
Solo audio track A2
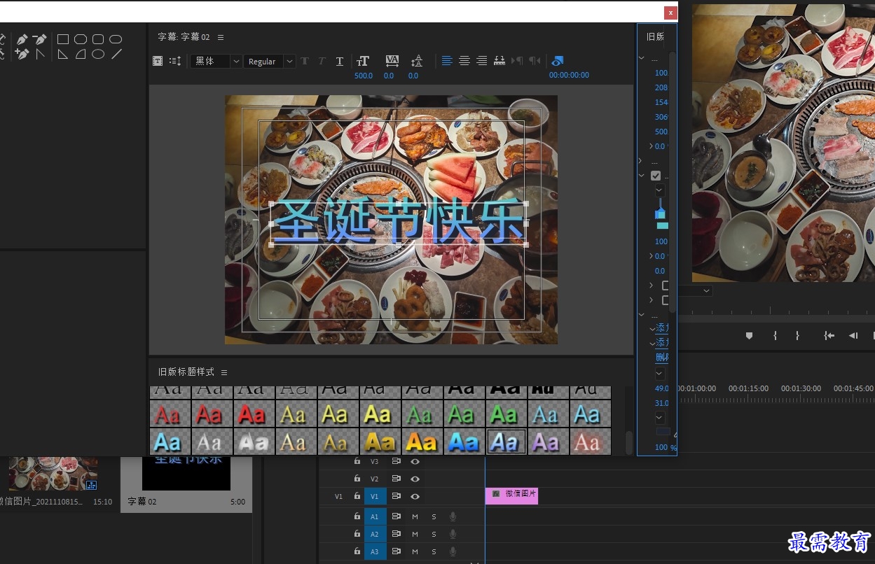pyautogui.click(x=434, y=534)
